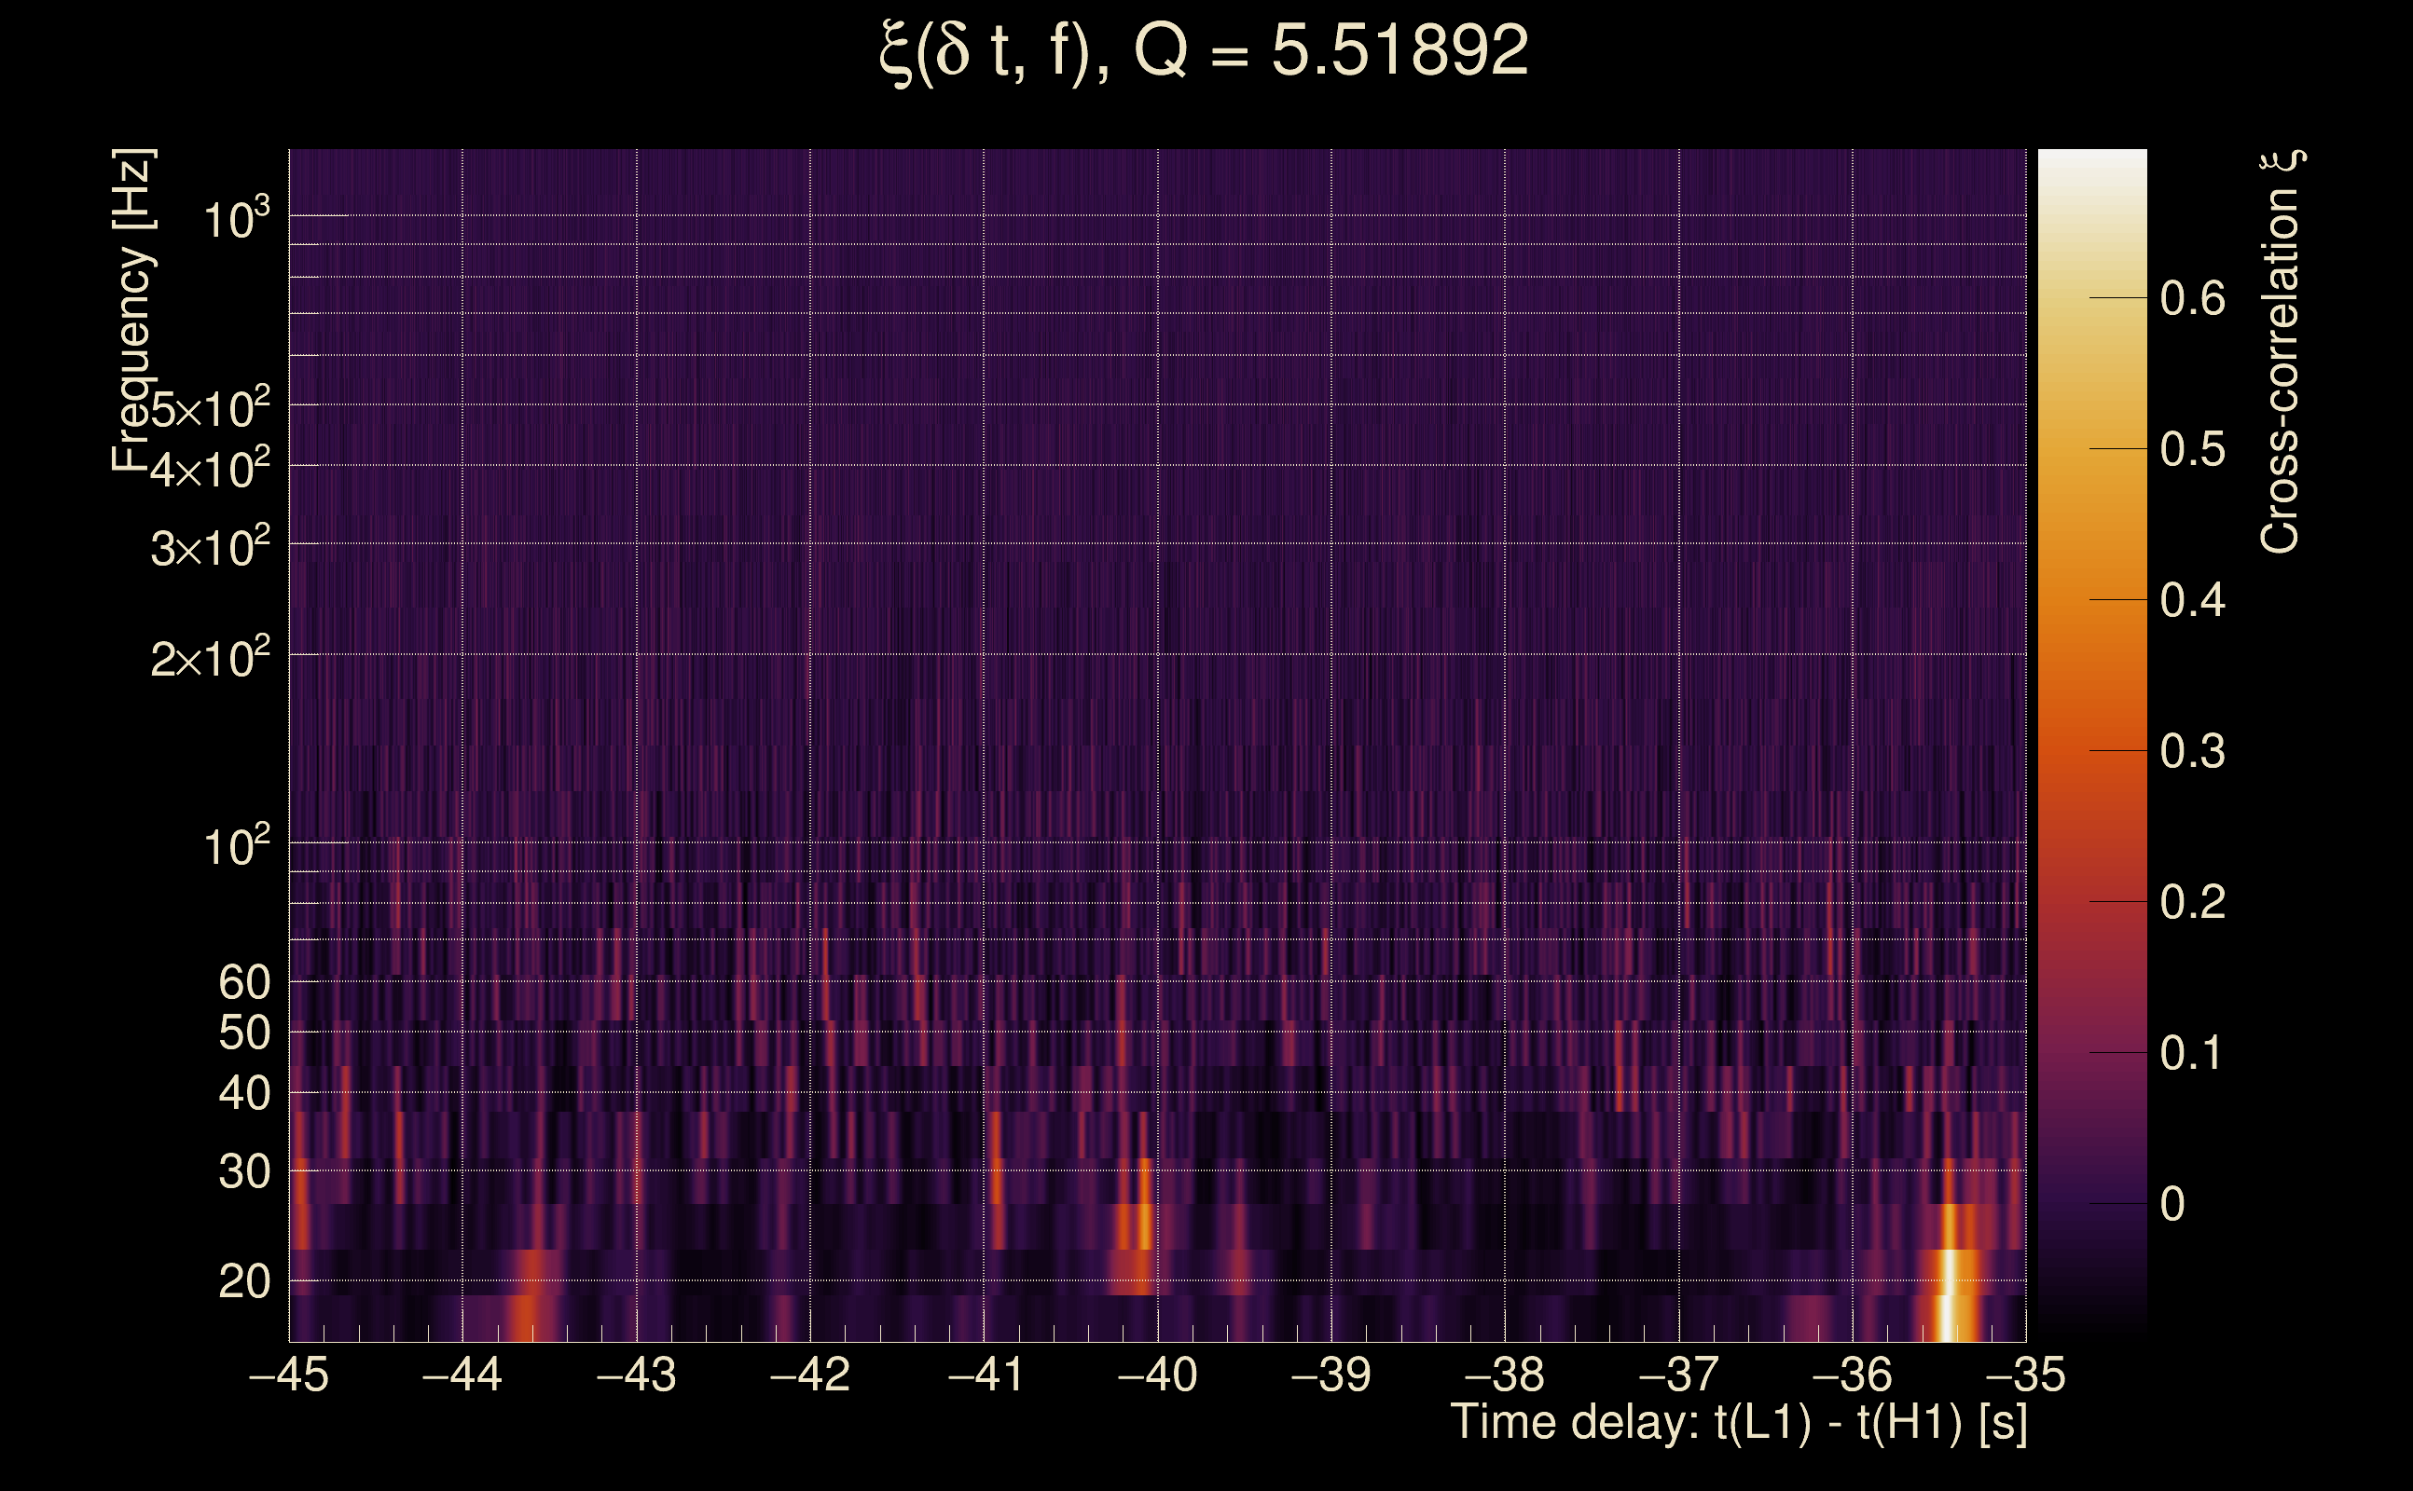Click the 2×10² frequency tick label
Viewport: 2413px width, 1491px height.
[209, 658]
